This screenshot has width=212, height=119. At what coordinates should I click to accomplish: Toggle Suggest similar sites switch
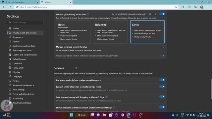tap(162, 87)
